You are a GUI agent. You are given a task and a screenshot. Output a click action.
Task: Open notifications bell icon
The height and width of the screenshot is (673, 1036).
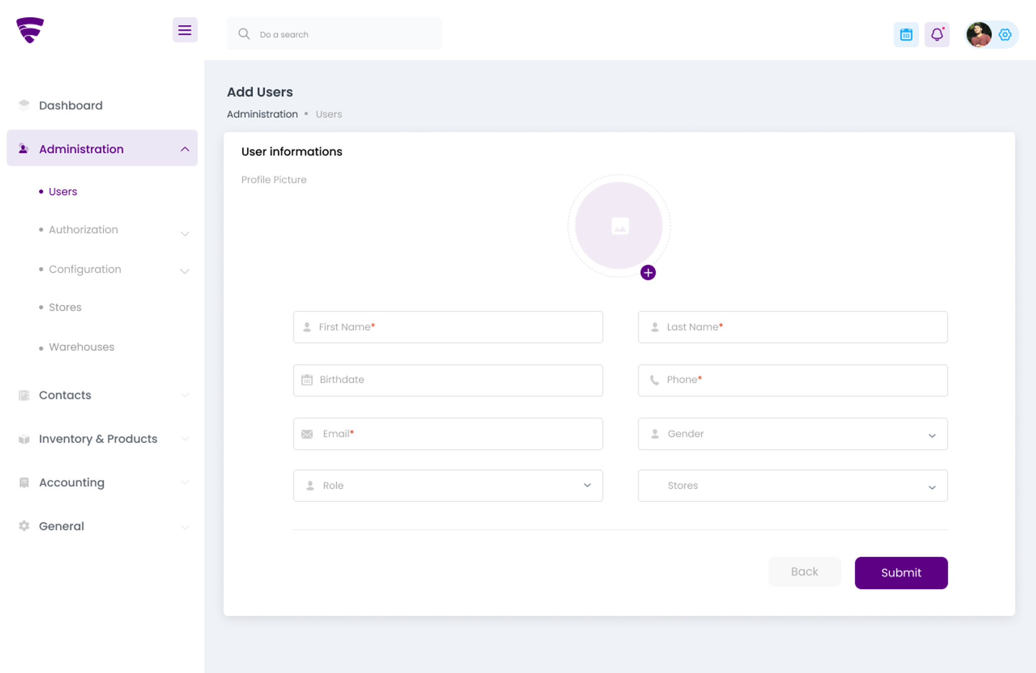[937, 34]
